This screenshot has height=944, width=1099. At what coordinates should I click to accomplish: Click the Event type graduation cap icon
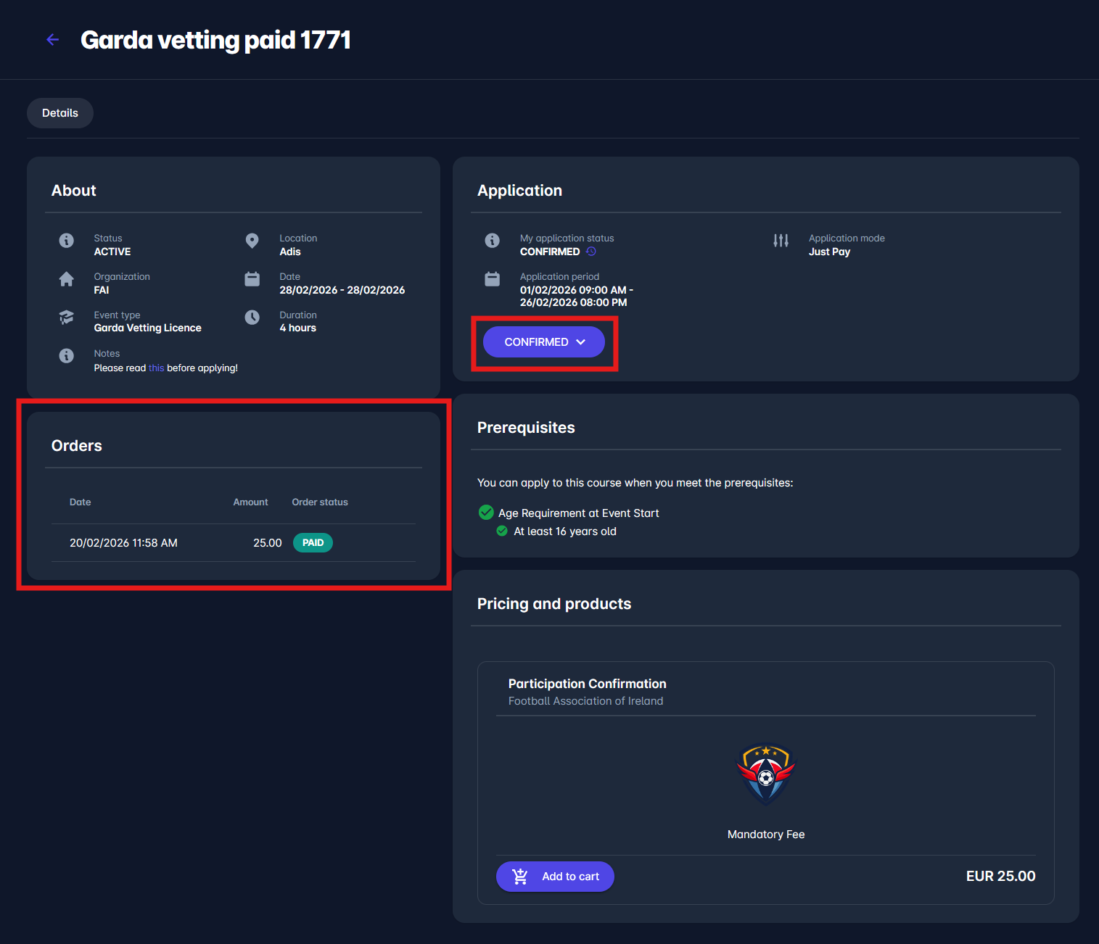click(x=67, y=318)
